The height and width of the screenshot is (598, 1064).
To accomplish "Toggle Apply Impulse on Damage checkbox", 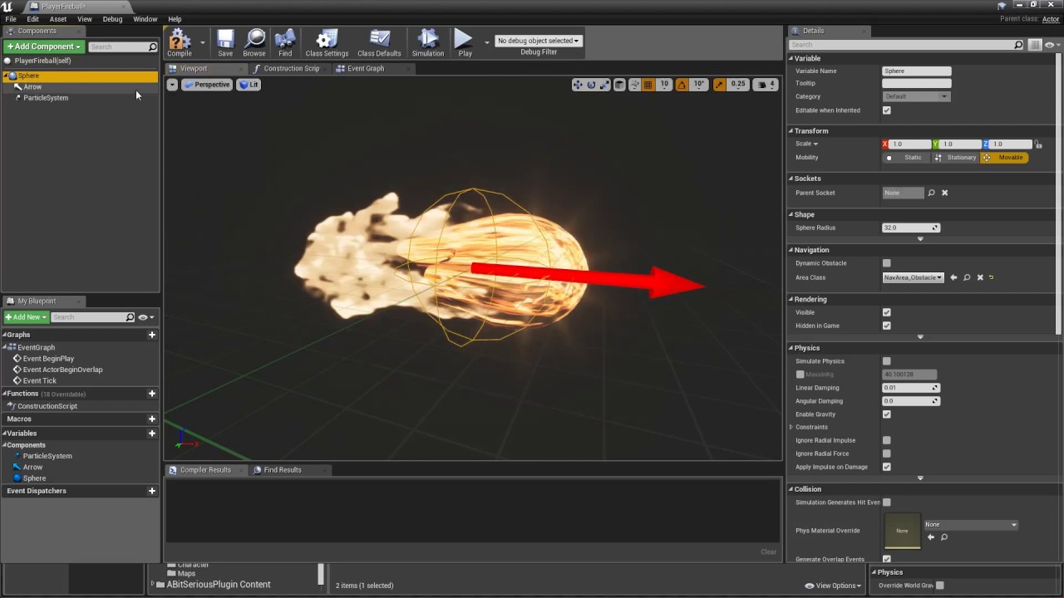I will point(887,467).
